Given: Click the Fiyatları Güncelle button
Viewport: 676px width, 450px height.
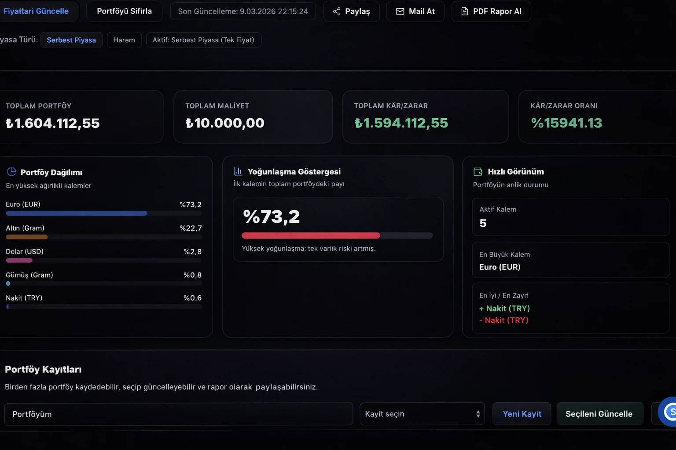Looking at the screenshot, I should pos(36,11).
